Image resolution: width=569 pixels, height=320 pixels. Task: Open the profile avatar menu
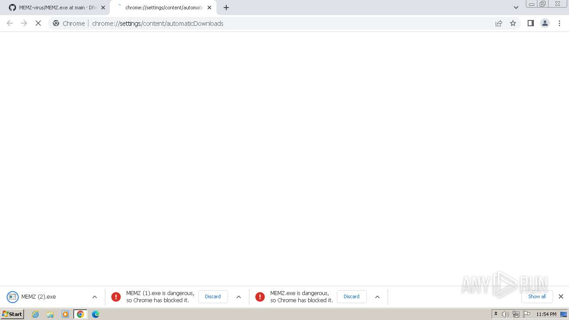tap(545, 23)
